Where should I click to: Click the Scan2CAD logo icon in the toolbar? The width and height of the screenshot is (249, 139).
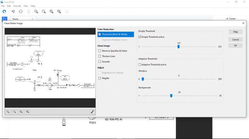4,11
